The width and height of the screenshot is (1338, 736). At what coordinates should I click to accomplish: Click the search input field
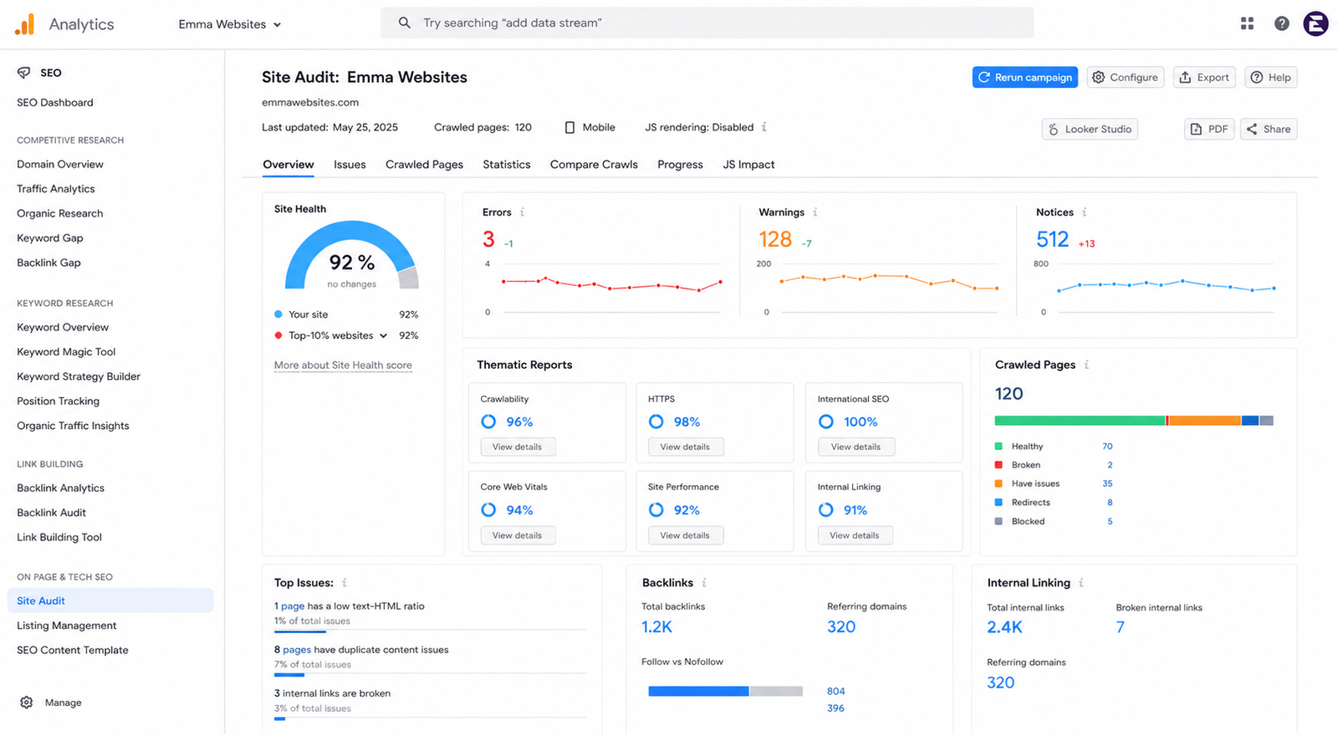pyautogui.click(x=707, y=23)
